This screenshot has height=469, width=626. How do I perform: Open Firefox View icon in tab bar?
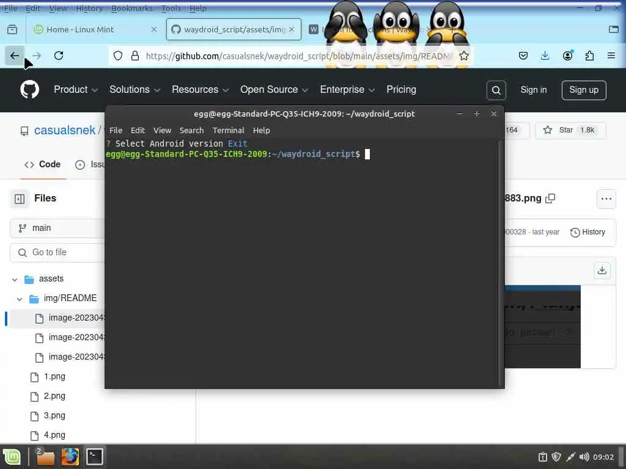click(12, 29)
